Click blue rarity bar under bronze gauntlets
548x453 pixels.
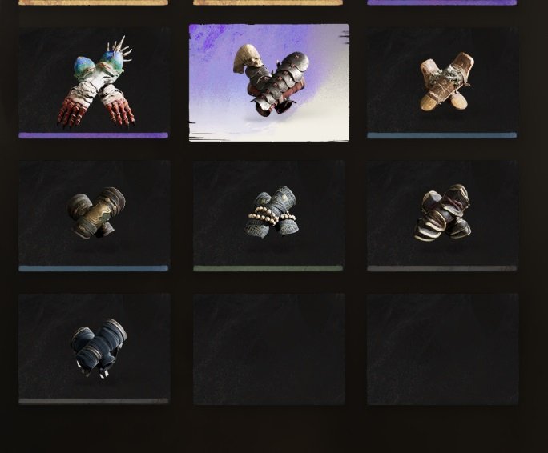click(x=93, y=268)
